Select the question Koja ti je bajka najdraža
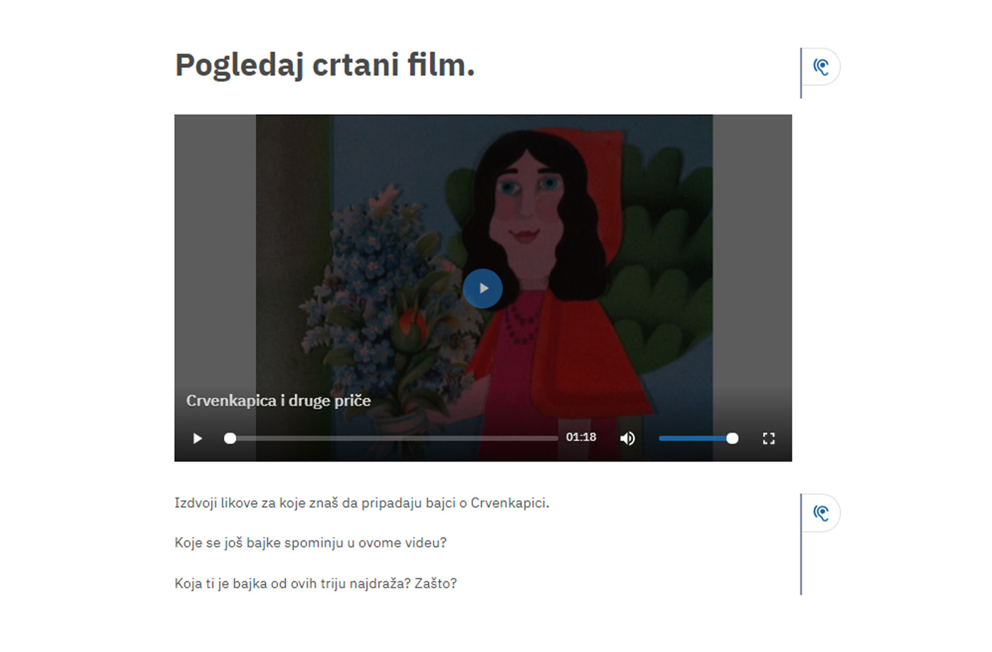The width and height of the screenshot is (992, 652). [x=316, y=584]
